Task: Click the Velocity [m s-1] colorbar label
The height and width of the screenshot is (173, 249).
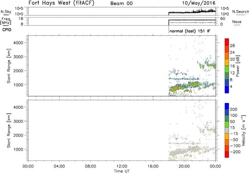Action: [x=243, y=131]
